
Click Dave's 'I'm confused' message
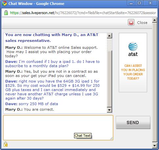point(52,64)
